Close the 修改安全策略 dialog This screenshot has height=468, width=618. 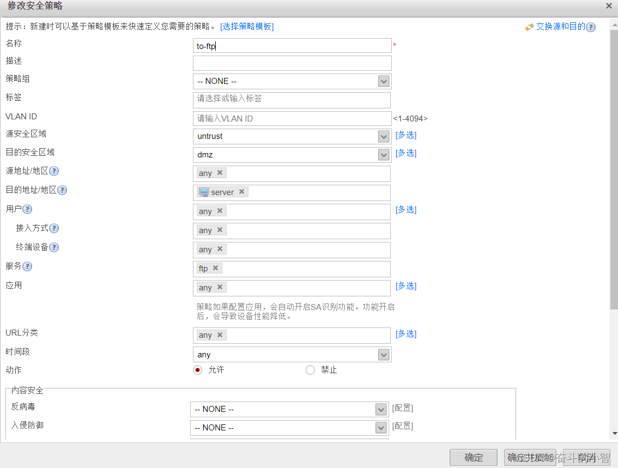tap(609, 5)
